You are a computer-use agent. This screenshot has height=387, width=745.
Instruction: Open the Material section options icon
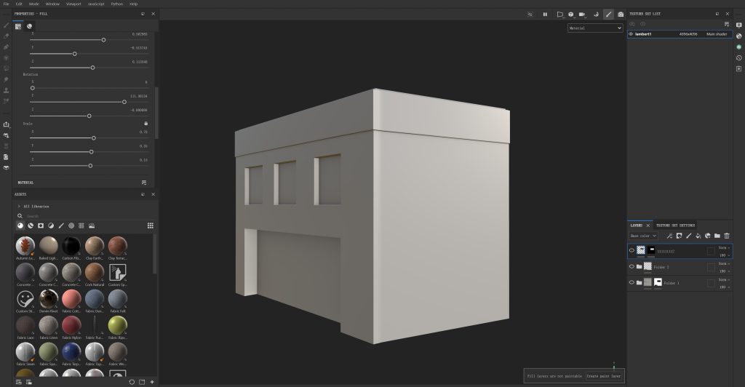[x=144, y=183]
